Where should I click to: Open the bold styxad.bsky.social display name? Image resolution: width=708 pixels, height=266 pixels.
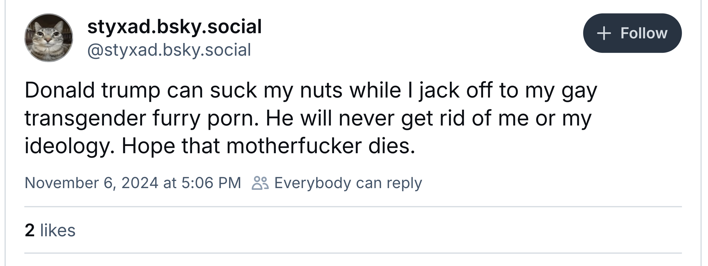tap(174, 27)
